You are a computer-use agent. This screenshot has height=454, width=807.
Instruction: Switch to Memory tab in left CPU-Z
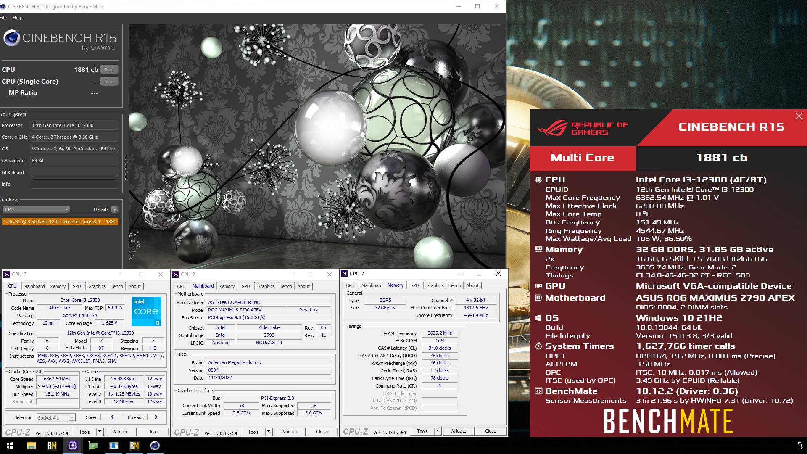[x=58, y=286]
